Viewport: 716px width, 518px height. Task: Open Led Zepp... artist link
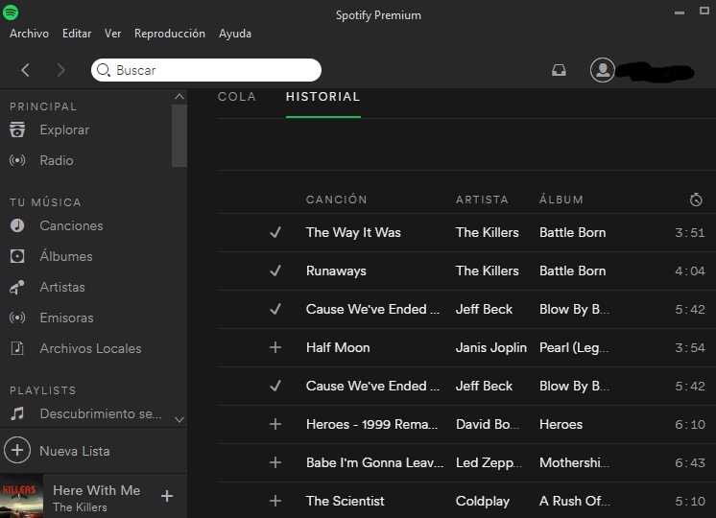coord(489,462)
